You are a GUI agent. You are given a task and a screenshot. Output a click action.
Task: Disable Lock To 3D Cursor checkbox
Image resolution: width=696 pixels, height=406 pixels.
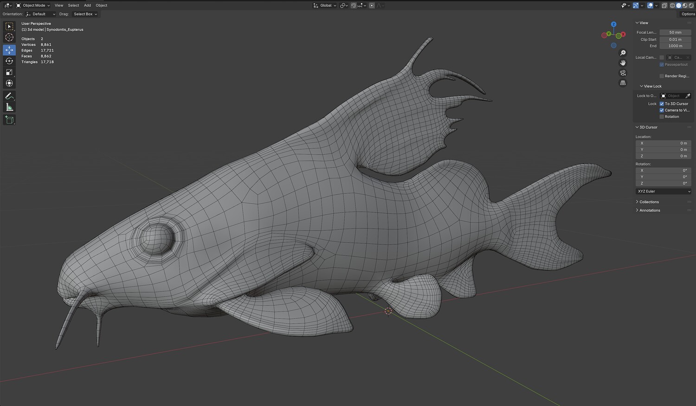662,104
